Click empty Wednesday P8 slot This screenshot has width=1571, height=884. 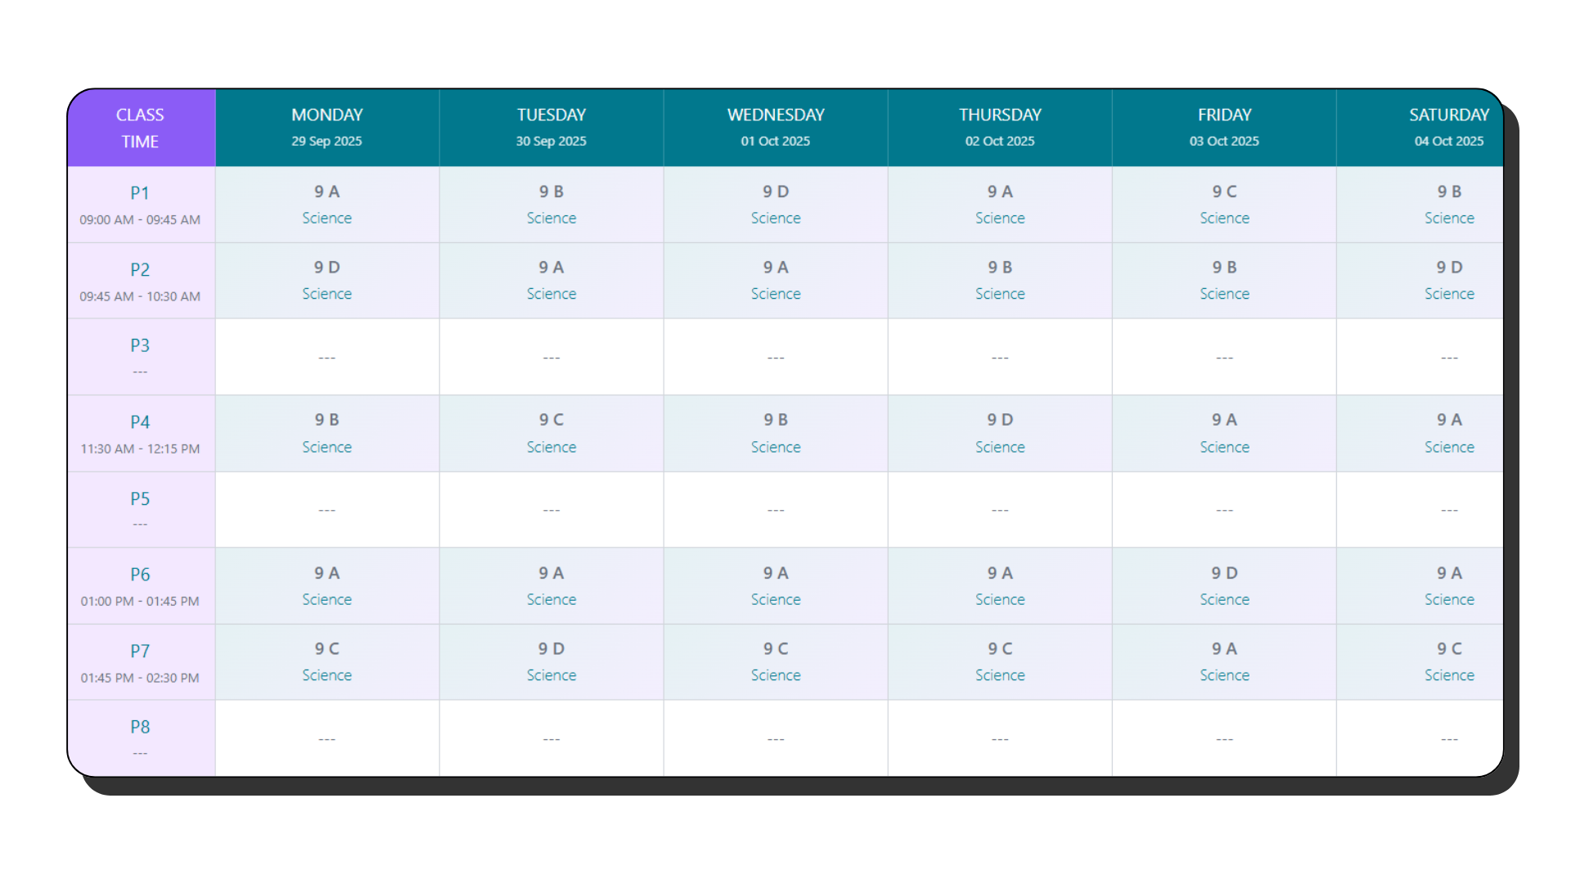[775, 738]
